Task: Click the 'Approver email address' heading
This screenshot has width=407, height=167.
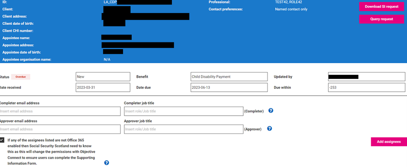Action: tap(19, 121)
